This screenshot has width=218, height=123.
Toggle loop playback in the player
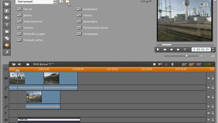(185, 50)
